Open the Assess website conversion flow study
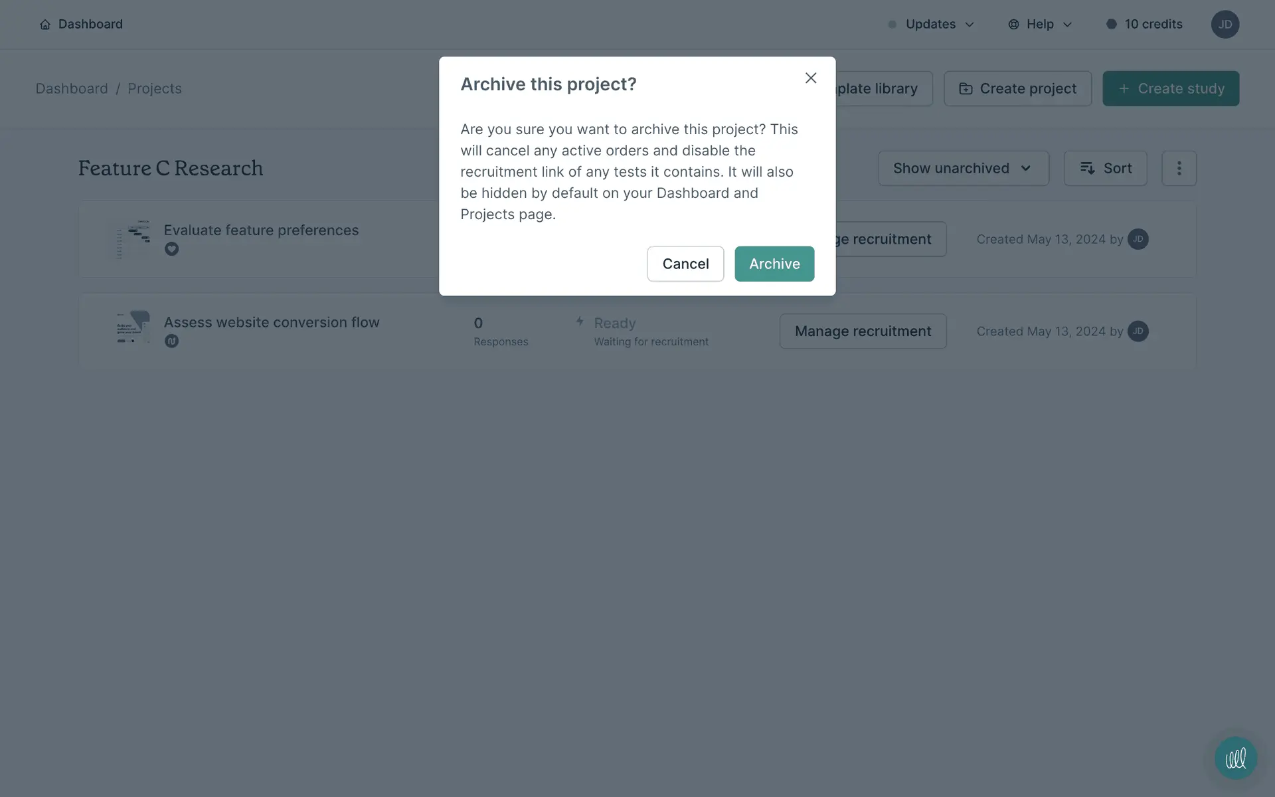 coord(272,322)
